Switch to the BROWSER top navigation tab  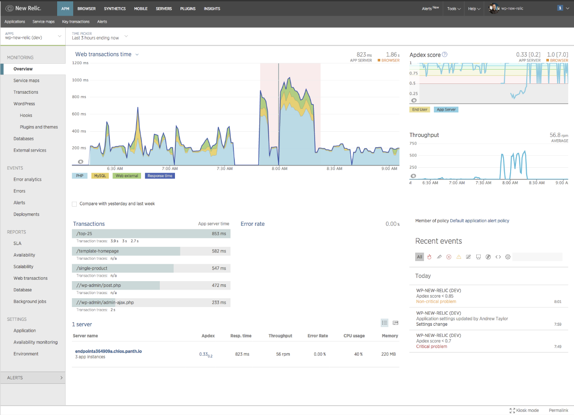pos(86,8)
